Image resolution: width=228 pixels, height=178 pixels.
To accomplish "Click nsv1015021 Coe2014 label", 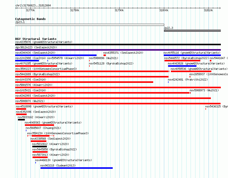I will click(x=31, y=90).
